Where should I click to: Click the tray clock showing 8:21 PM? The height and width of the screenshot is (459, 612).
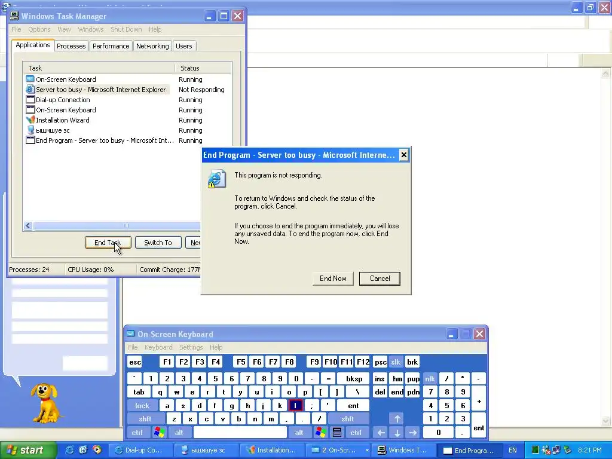590,450
